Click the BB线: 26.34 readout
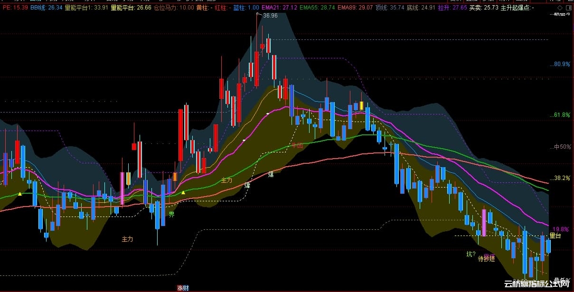The width and height of the screenshot is (574, 292). 46,8
